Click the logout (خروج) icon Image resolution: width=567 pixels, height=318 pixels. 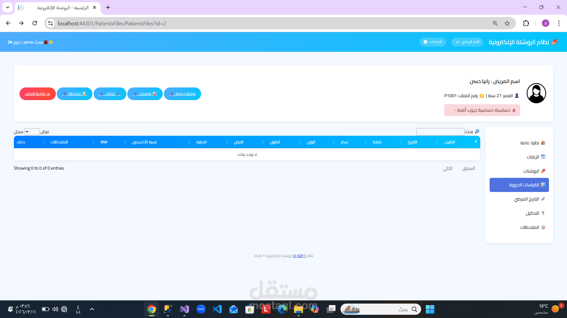10,42
